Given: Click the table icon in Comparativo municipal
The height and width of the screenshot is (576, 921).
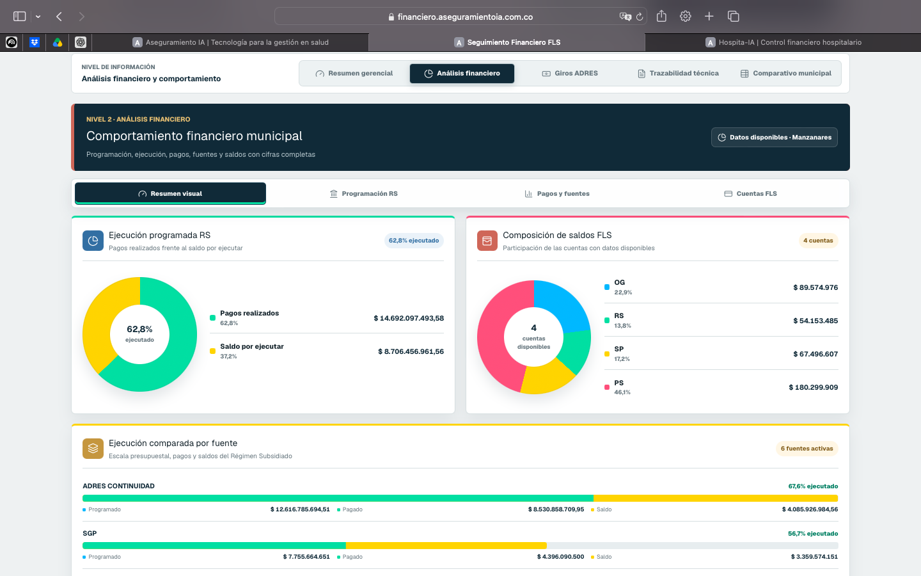Looking at the screenshot, I should pos(744,74).
